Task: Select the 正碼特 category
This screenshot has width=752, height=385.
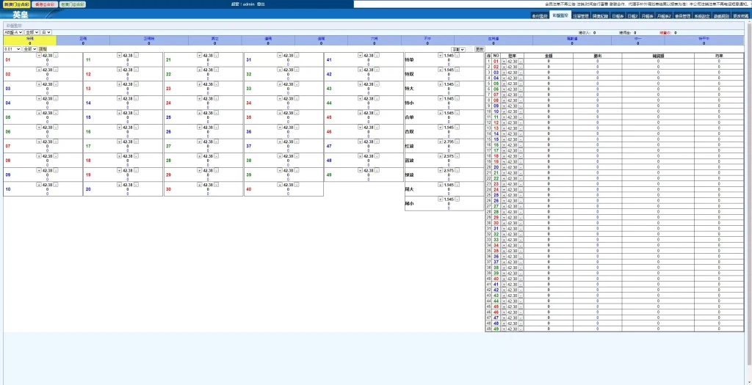Action: pos(148,41)
